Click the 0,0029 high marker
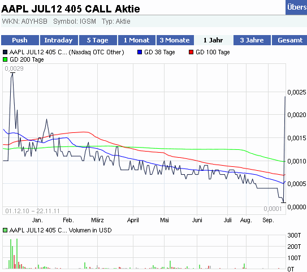This screenshot has width=307, height=272. click(14, 68)
